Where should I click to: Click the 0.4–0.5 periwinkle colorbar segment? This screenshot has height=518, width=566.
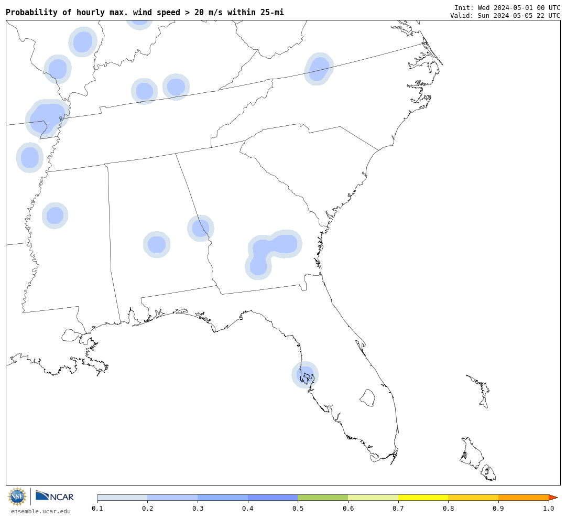[x=273, y=498]
